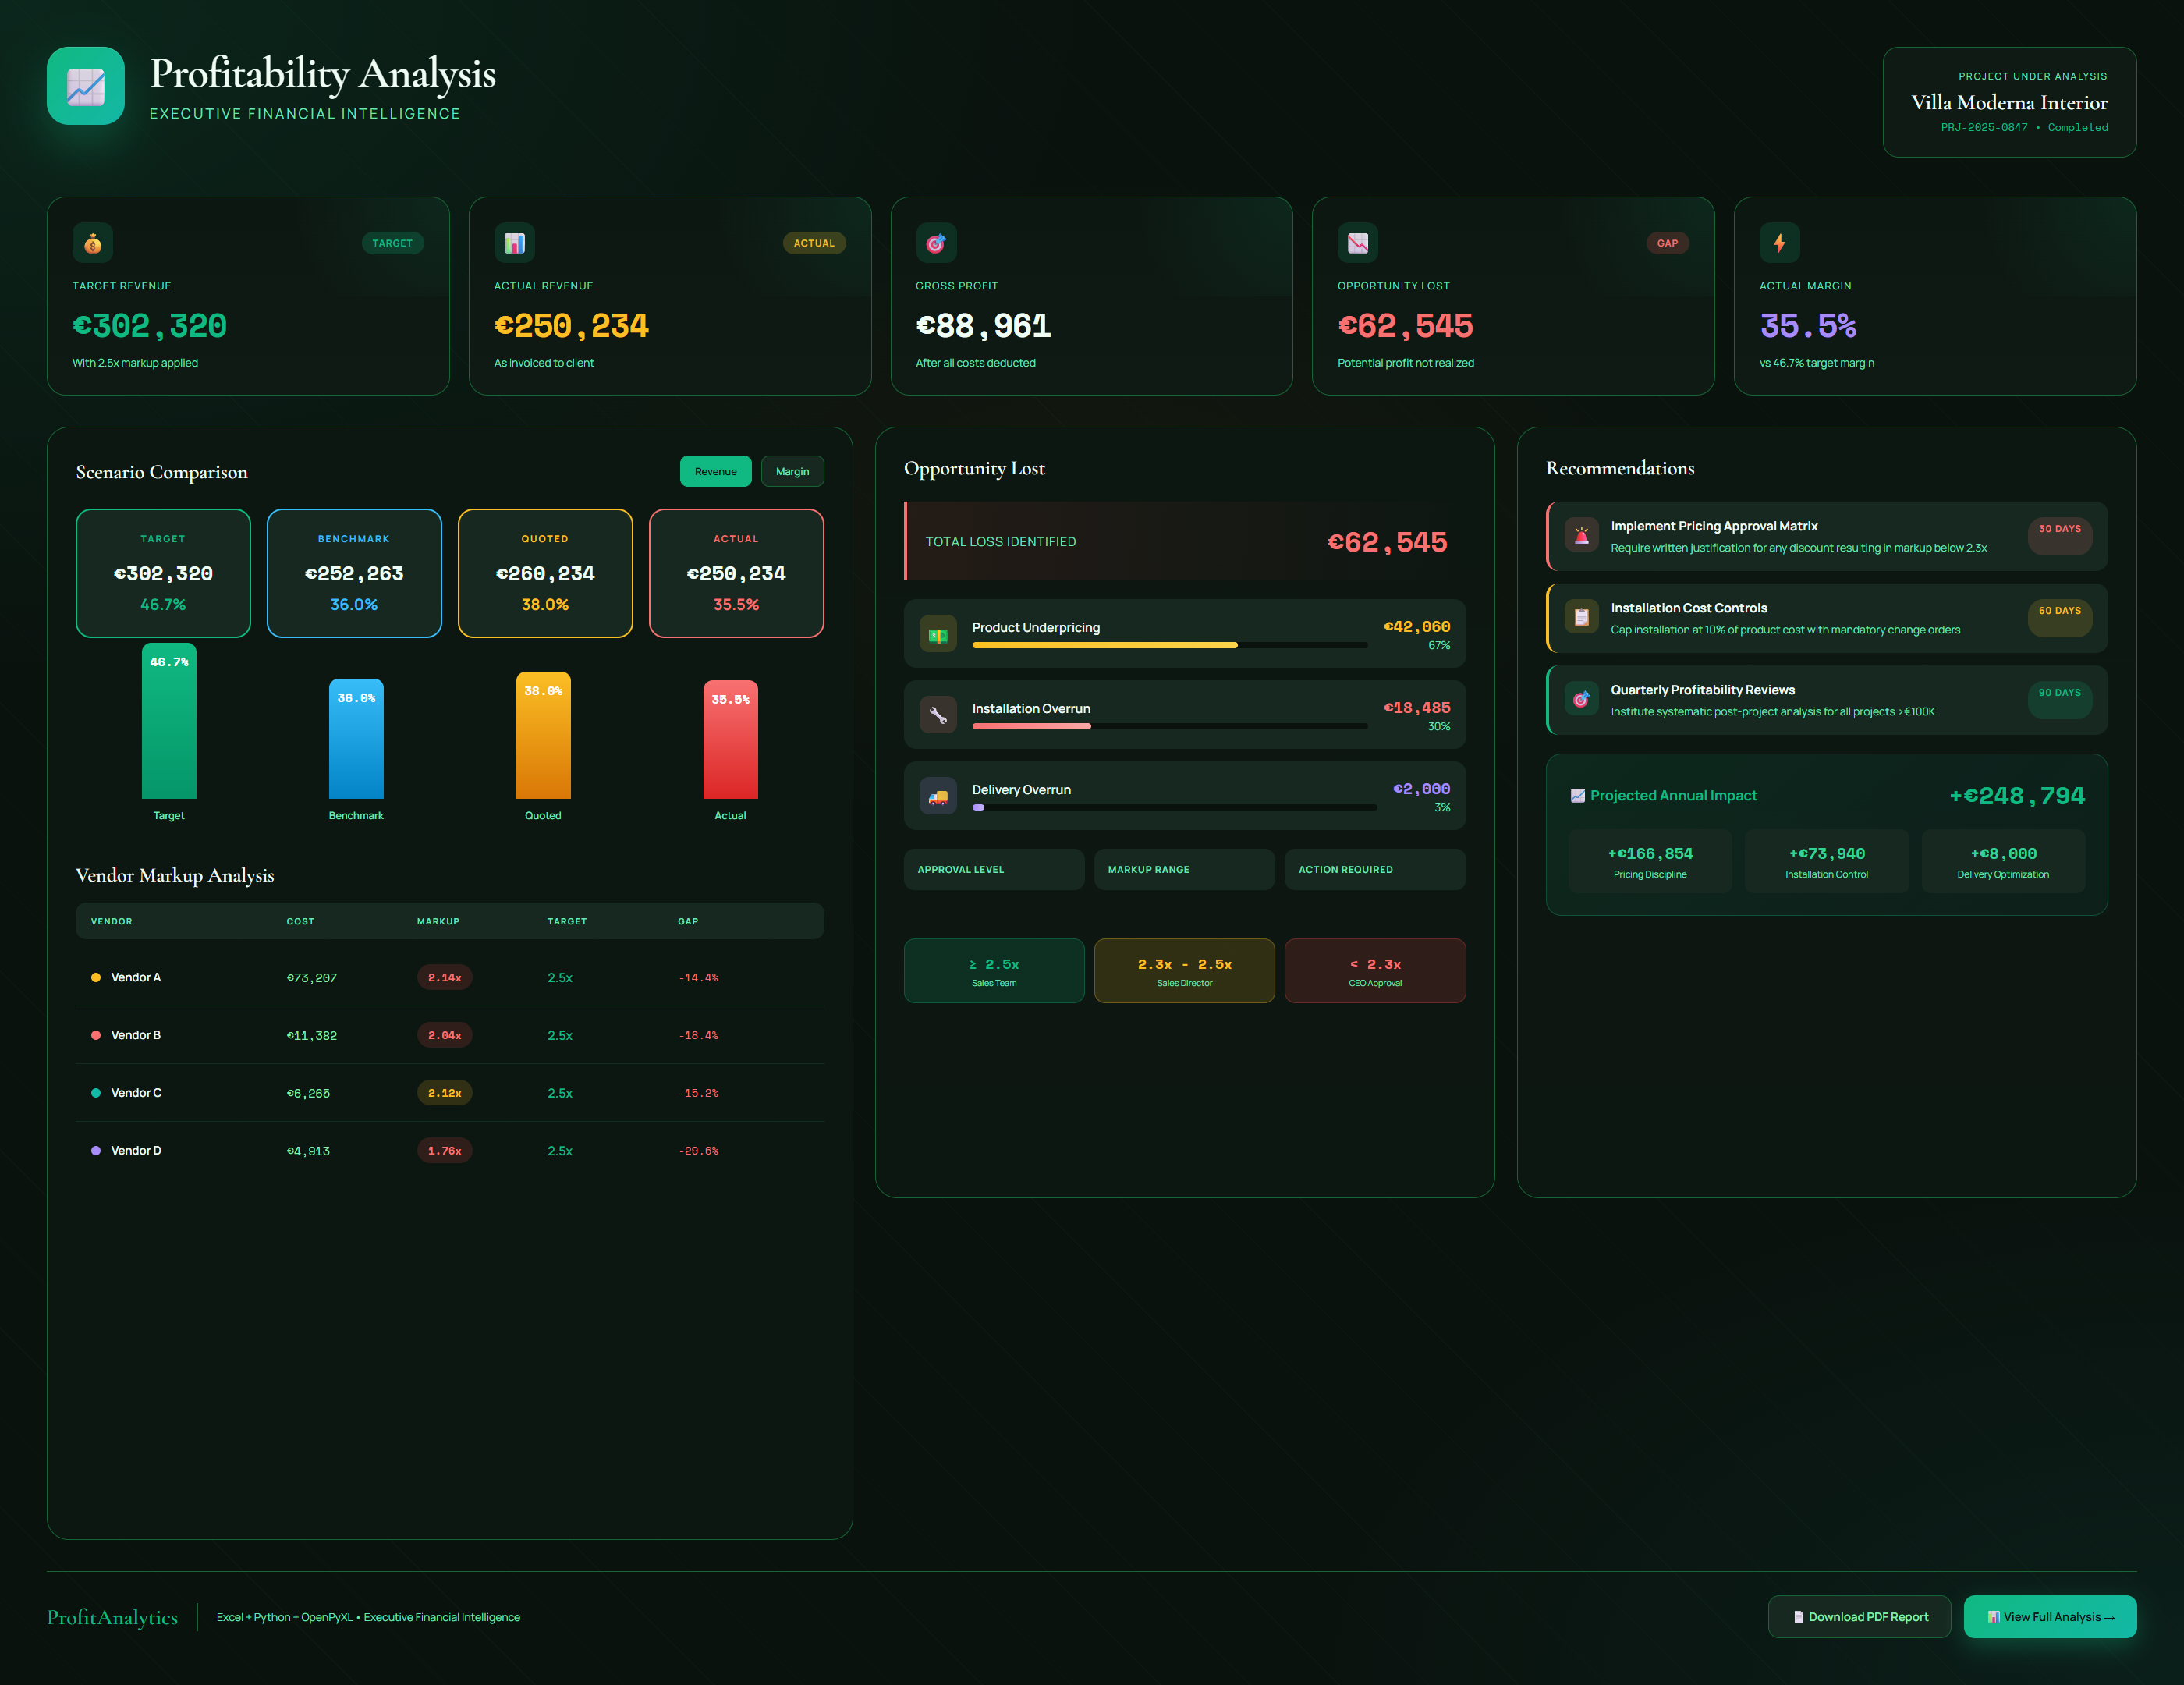Switch to the Margin view
Screen dimensions: 2184x1685
click(x=792, y=471)
